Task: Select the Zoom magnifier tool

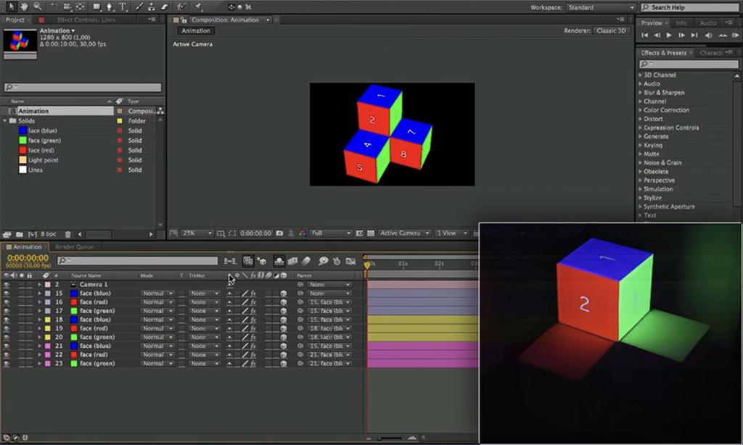Action: tap(37, 7)
